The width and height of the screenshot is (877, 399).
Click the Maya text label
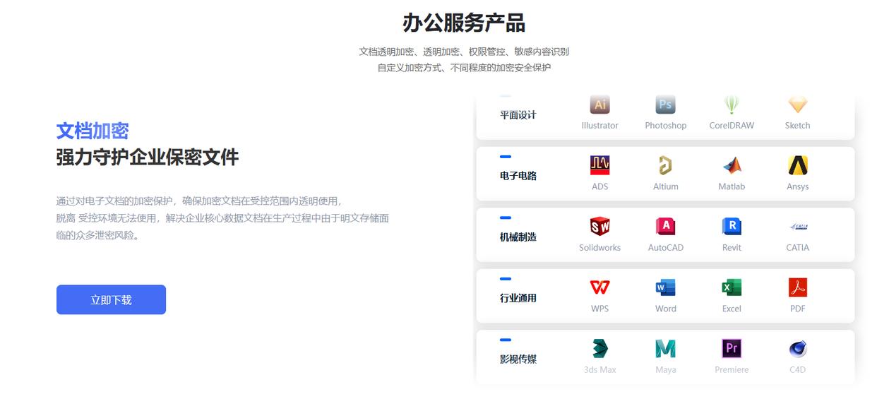(x=665, y=369)
